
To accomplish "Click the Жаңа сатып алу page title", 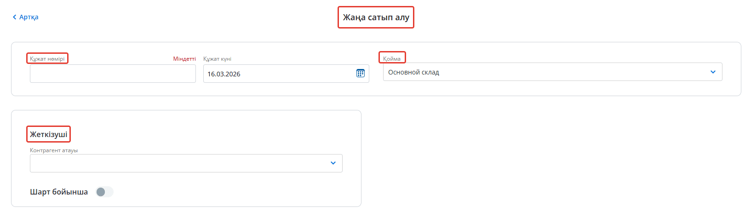I will point(376,17).
